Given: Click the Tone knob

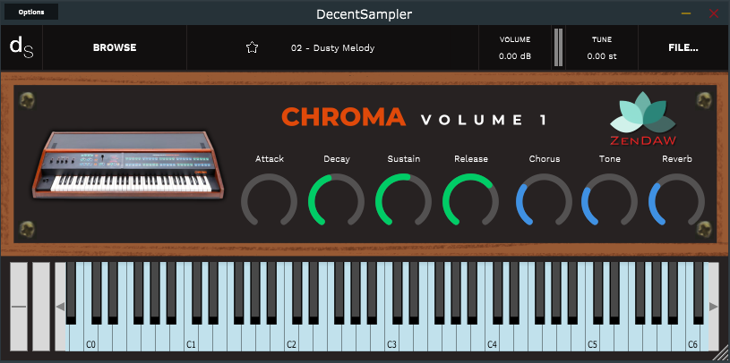Looking at the screenshot, I should click(609, 201).
